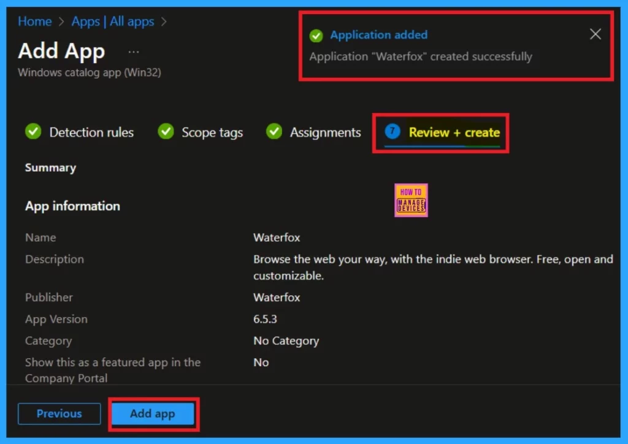This screenshot has width=628, height=444.
Task: Click the Waterfox created successfully message
Action: coord(421,56)
